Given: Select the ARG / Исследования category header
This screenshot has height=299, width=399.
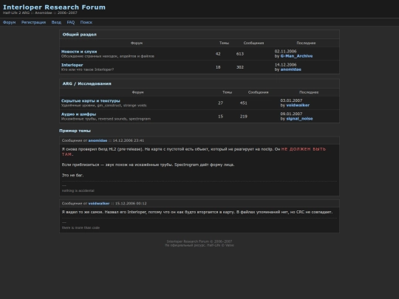Looking at the screenshot, I should tap(86, 83).
